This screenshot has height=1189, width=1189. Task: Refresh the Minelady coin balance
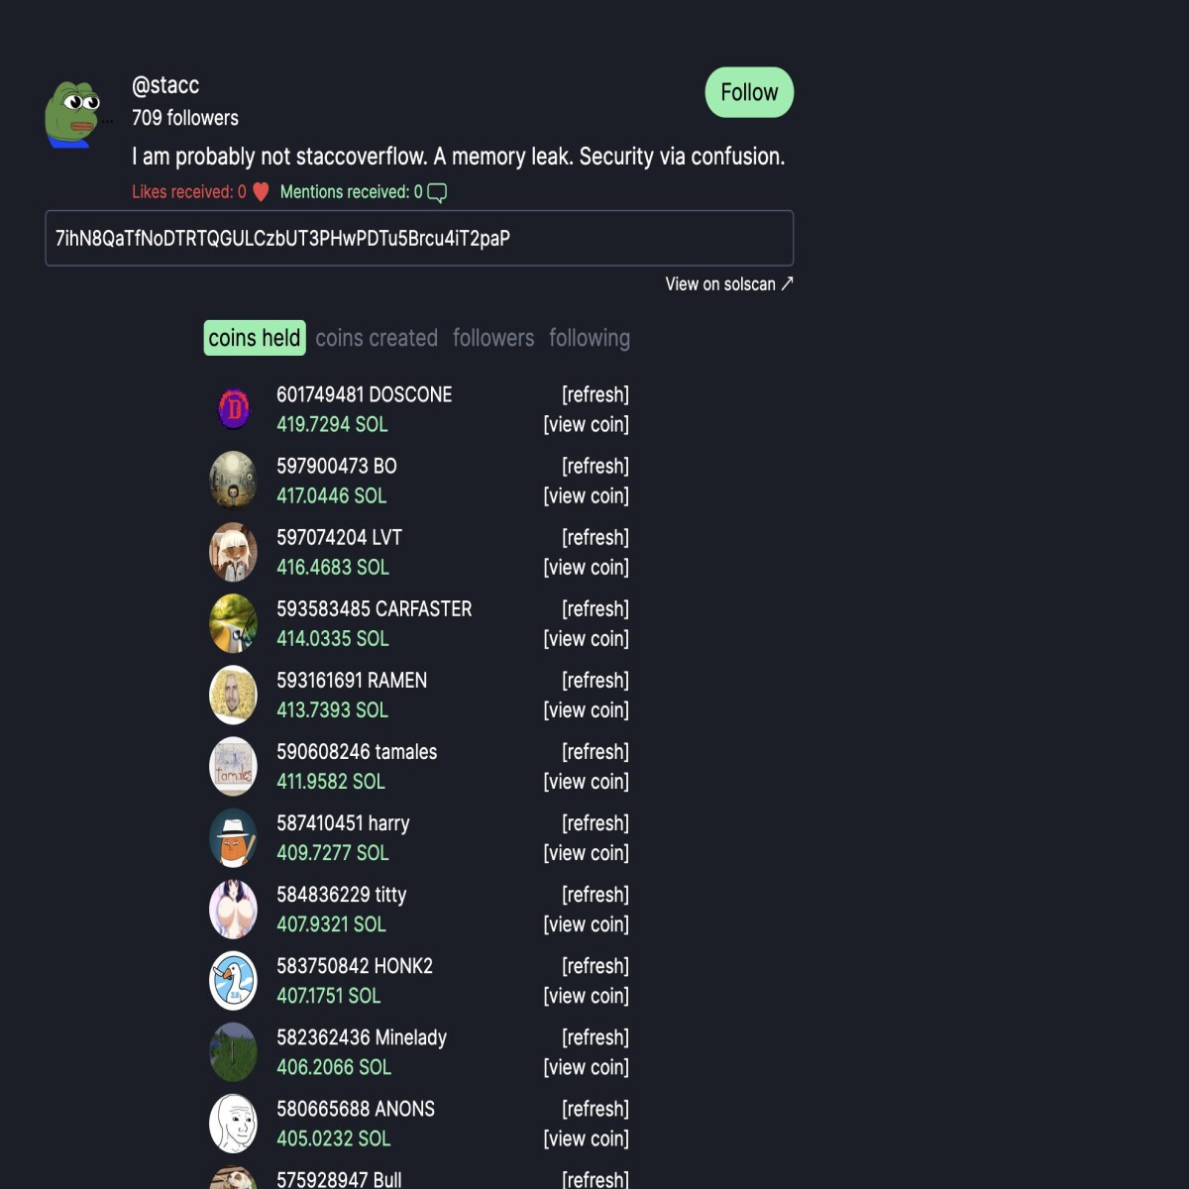click(595, 1037)
